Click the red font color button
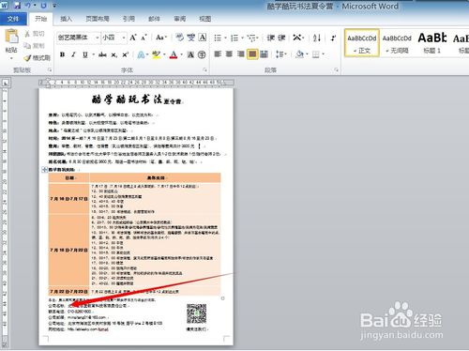Screen dimensions: 469x351 [174, 55]
